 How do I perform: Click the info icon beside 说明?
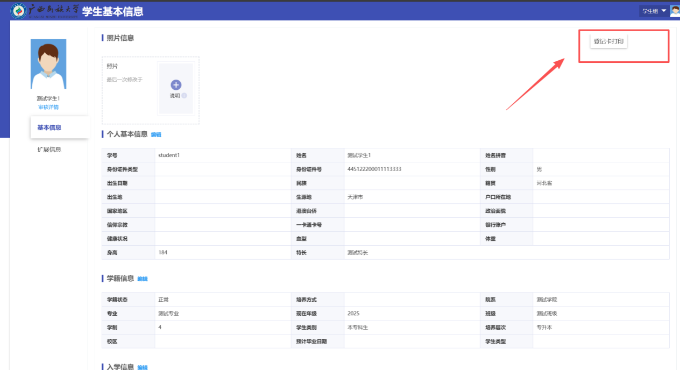[x=184, y=96]
